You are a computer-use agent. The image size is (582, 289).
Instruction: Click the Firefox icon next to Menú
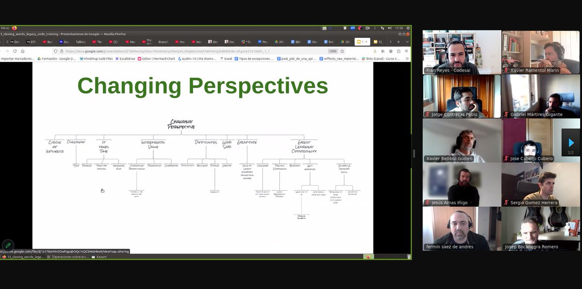pos(15,28)
